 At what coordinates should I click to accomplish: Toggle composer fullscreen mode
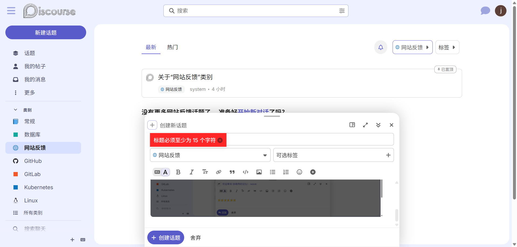point(365,125)
